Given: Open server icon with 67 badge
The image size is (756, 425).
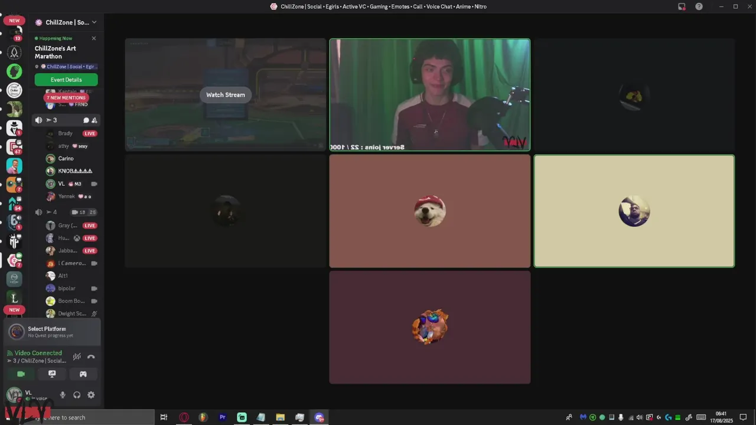Looking at the screenshot, I should (14, 147).
